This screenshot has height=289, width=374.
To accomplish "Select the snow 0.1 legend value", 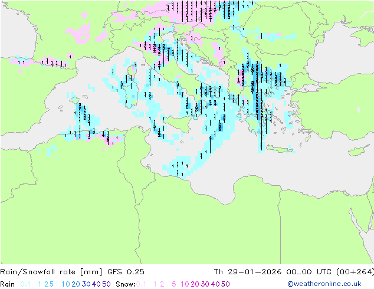I will point(141,284).
